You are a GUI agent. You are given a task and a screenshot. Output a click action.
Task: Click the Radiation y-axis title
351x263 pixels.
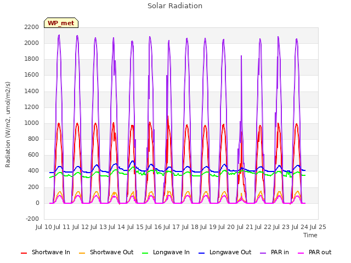8,124
